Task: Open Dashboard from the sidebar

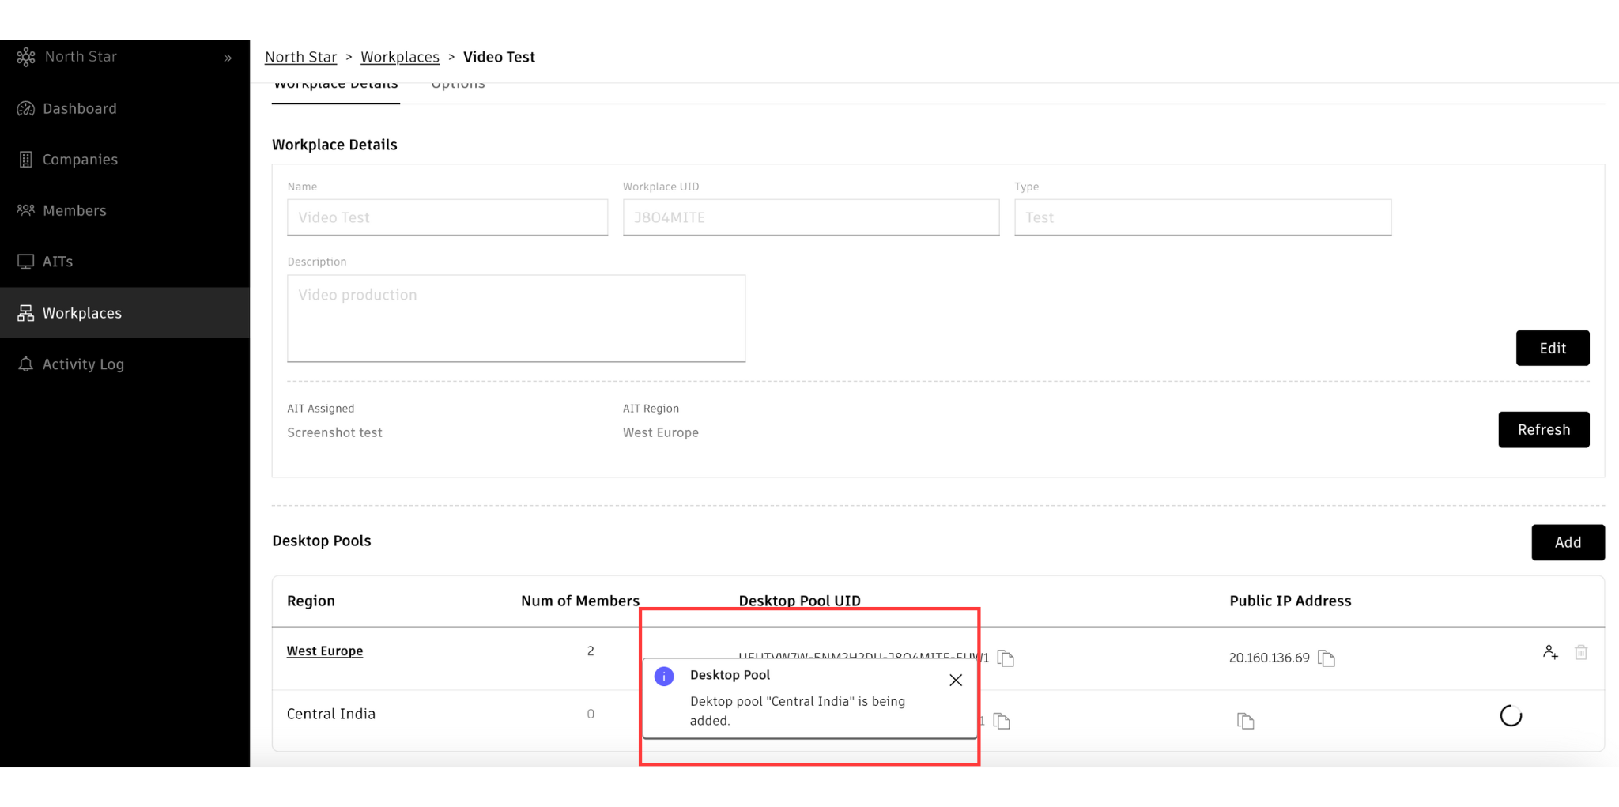Action: 79,108
